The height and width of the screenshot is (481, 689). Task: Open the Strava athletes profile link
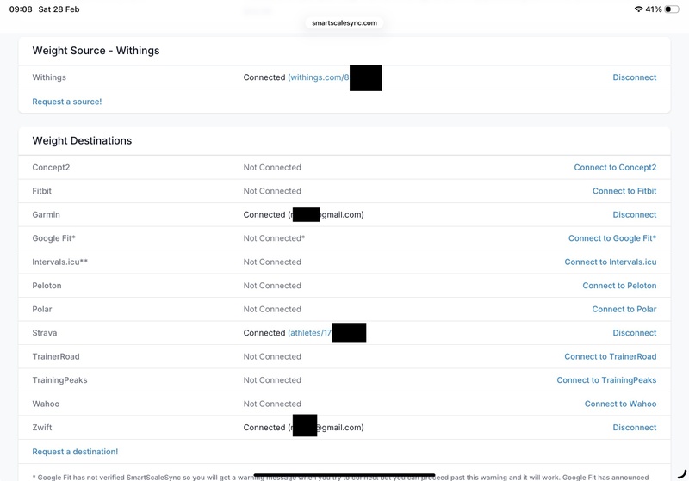[x=310, y=333]
